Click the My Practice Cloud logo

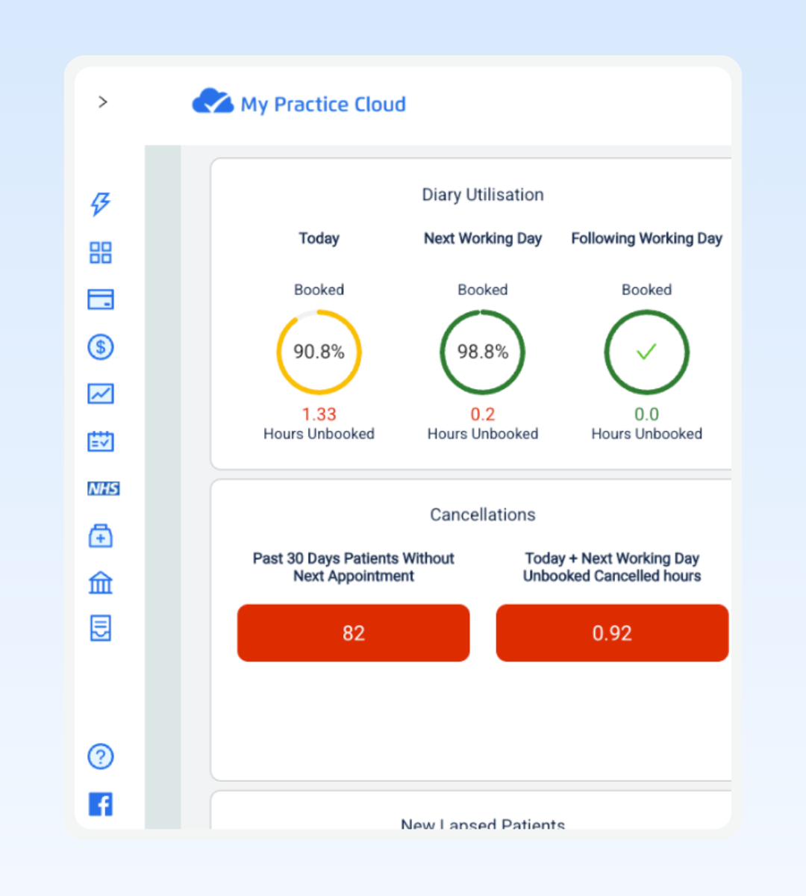click(299, 103)
